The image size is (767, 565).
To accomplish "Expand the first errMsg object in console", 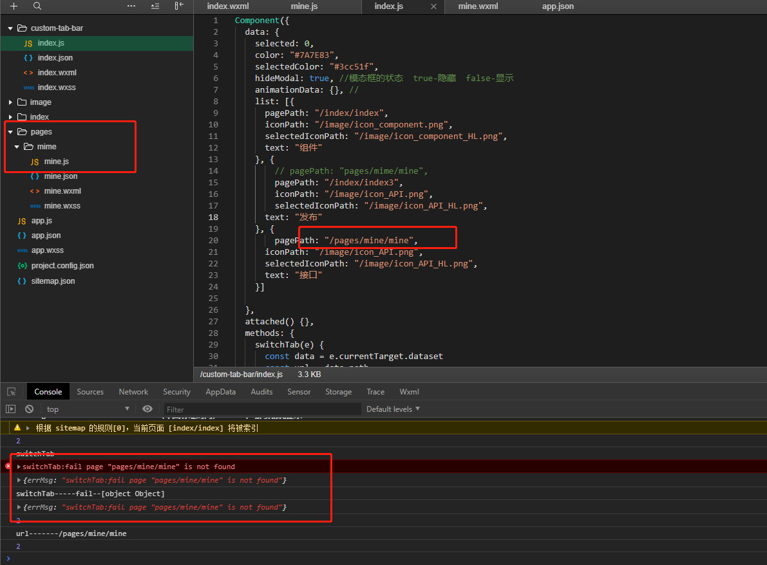I will click(19, 481).
